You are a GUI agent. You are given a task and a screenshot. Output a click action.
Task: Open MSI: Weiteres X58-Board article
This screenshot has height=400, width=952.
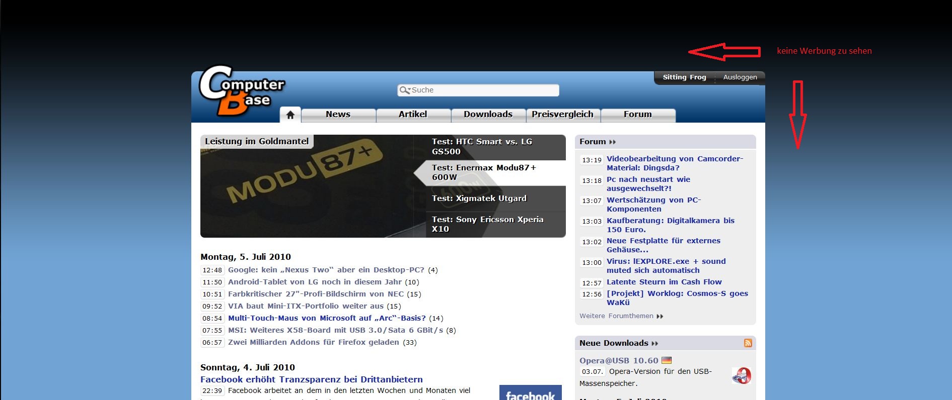335,331
